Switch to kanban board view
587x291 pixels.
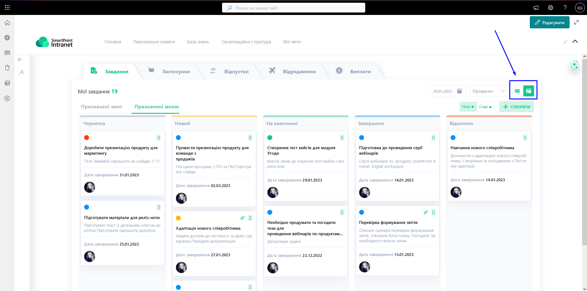528,91
